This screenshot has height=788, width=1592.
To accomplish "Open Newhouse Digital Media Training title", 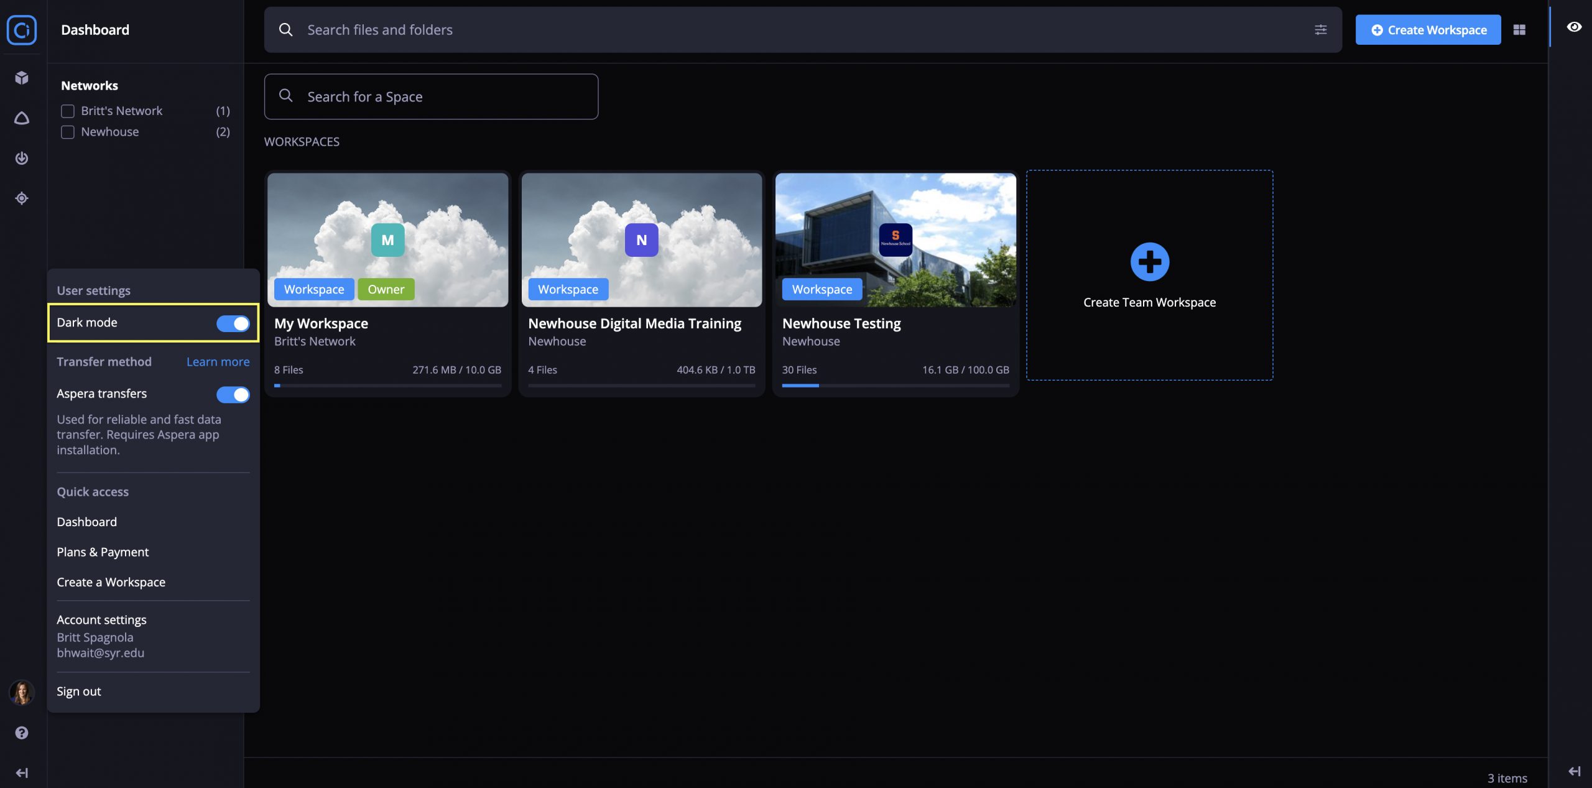I will pos(634,323).
